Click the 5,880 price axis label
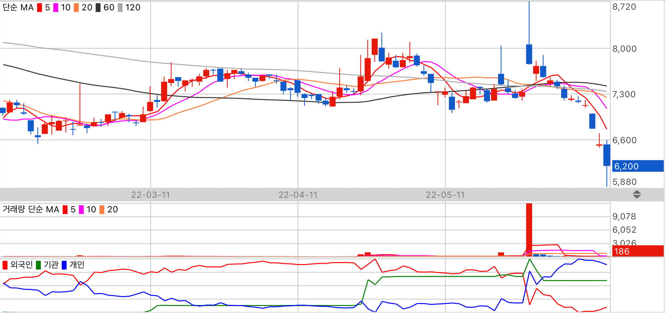 [x=624, y=182]
